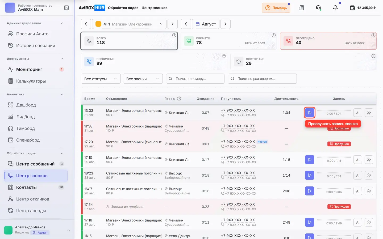Open wallet balance 12 345,00 ₽
The image size is (383, 239).
tap(363, 8)
